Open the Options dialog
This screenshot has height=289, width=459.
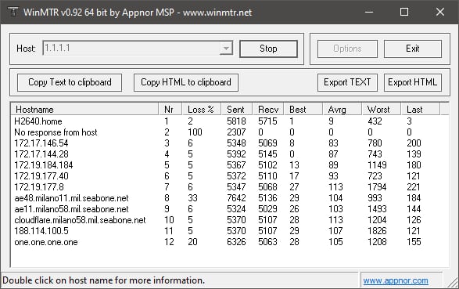347,49
